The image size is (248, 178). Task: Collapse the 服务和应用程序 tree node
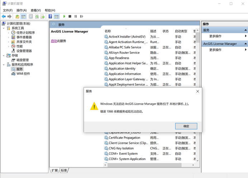[4, 65]
